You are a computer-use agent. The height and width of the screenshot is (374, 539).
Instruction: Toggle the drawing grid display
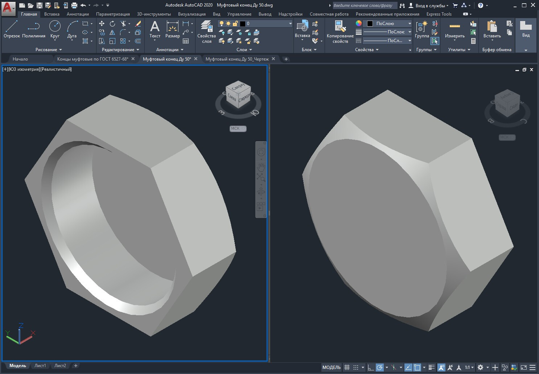(x=347, y=367)
